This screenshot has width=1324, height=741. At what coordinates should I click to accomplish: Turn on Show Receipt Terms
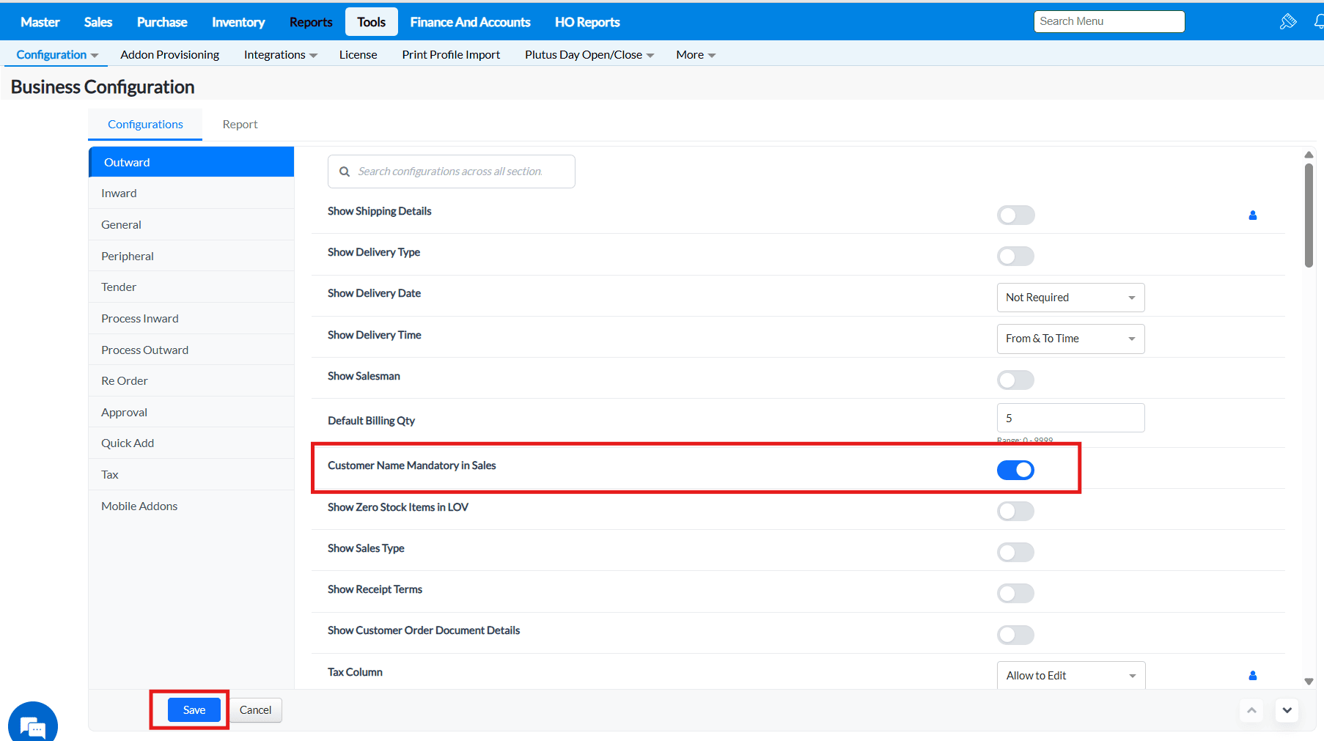1015,593
